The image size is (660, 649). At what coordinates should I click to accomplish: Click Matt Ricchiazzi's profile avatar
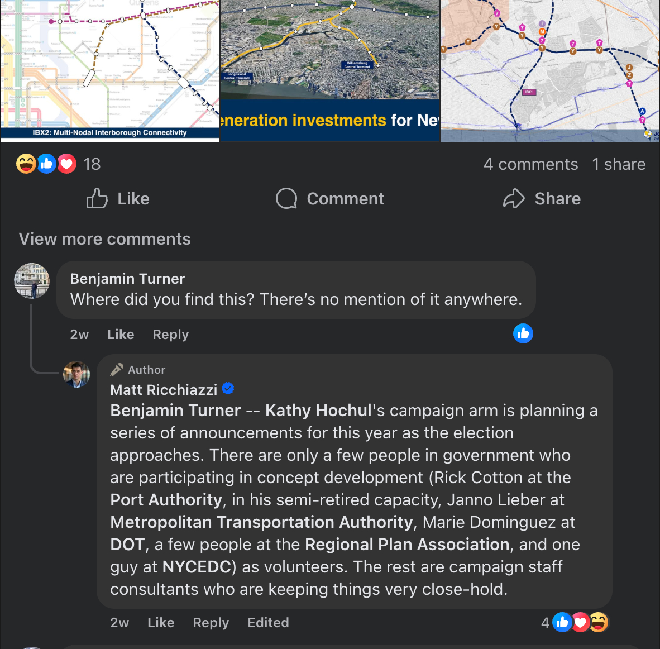(x=76, y=374)
